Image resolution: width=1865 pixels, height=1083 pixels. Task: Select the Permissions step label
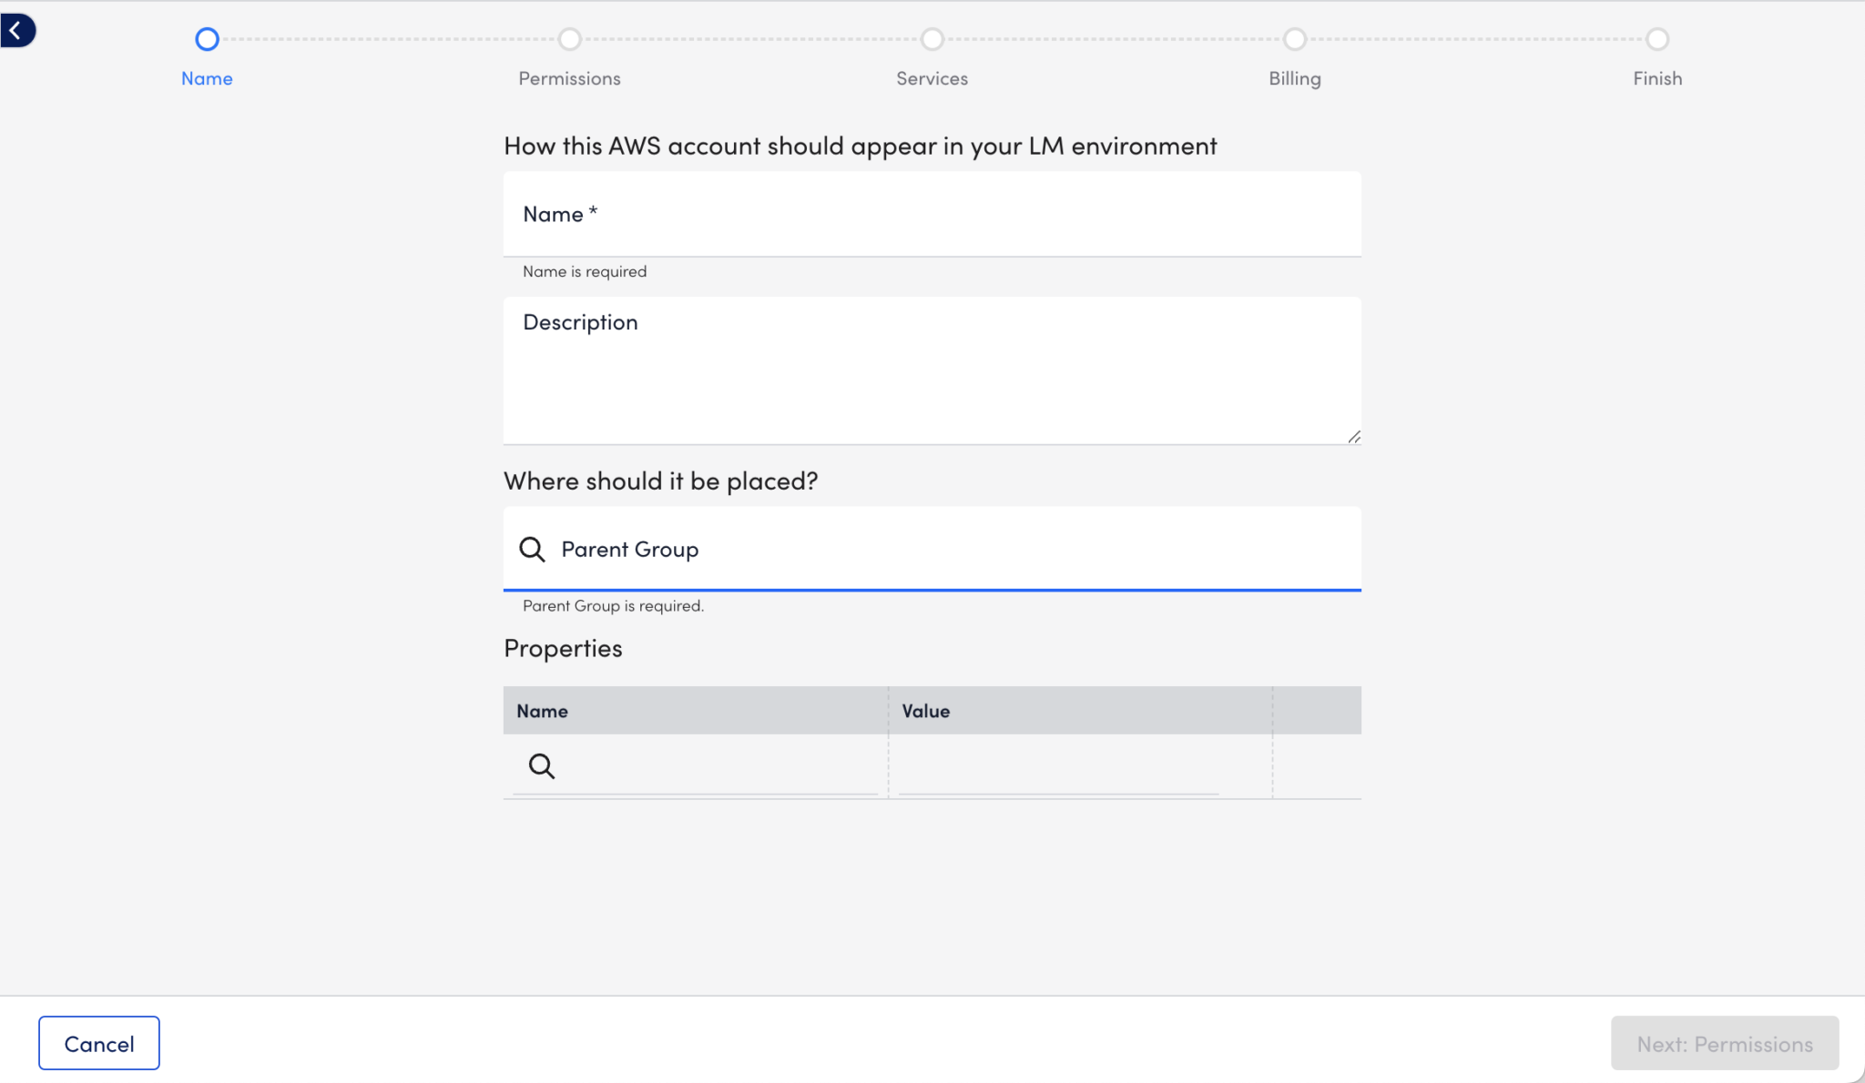coord(569,78)
